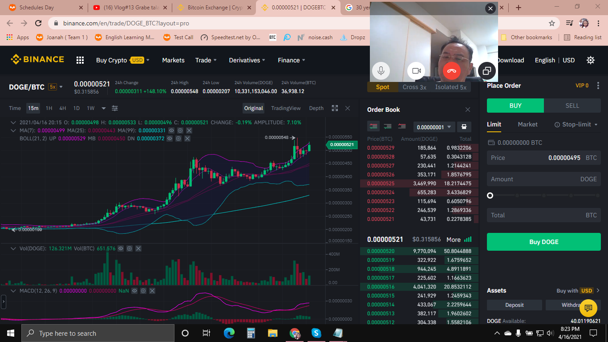Select Cross 3x margin mode
Viewport: 608px width, 342px height.
(414, 87)
